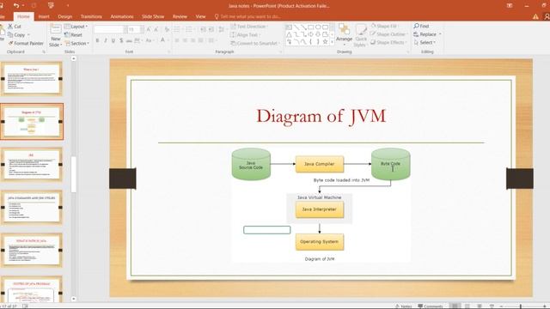550x309 pixels.
Task: Open the Layout dropdown
Action: coord(76,27)
